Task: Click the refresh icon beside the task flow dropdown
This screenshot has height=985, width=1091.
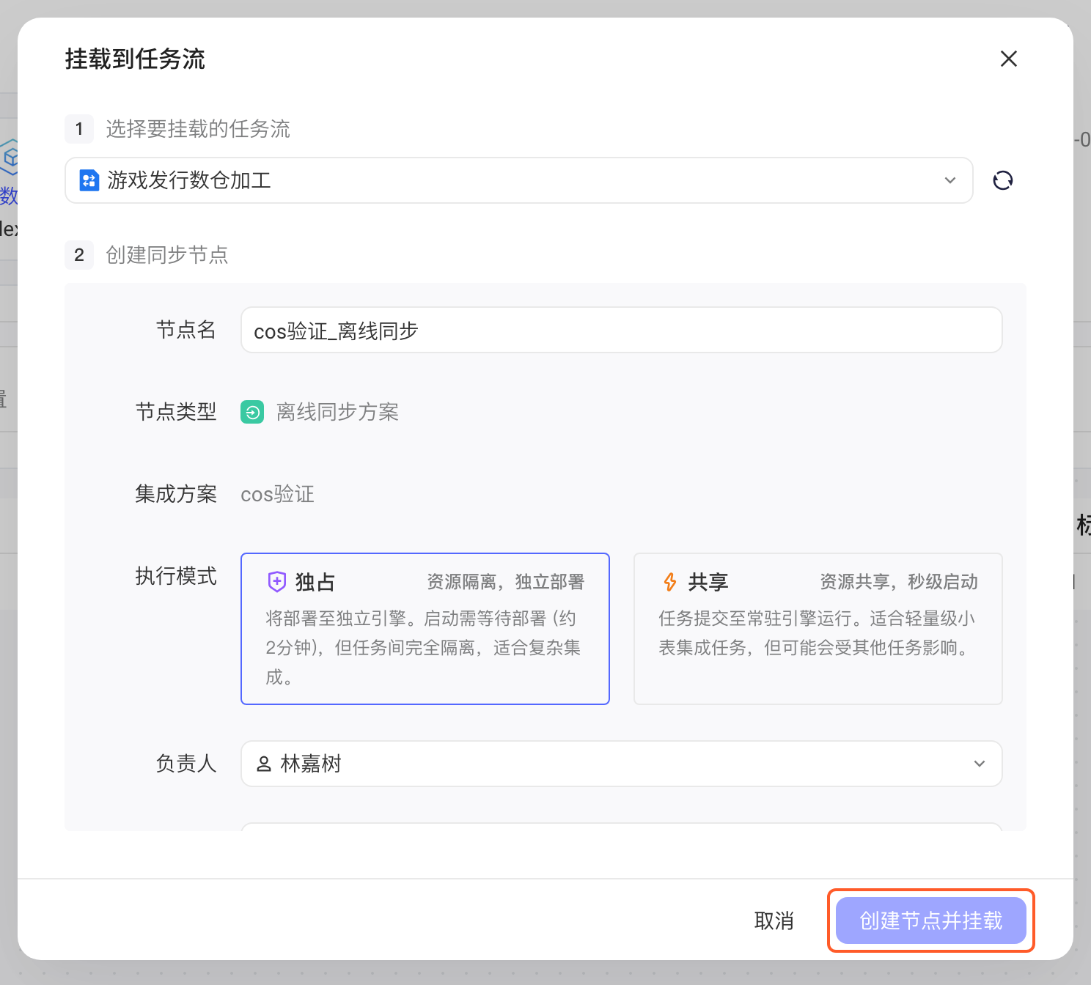Action: (x=1003, y=180)
